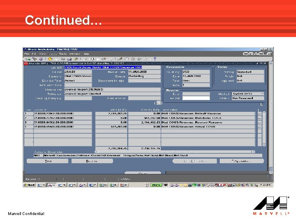Click the Description field Journal Import

click(113, 90)
